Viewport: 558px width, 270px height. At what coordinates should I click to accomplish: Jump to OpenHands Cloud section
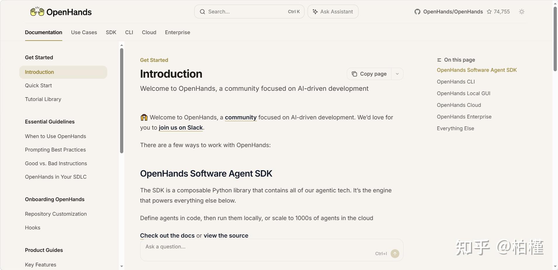tap(459, 105)
